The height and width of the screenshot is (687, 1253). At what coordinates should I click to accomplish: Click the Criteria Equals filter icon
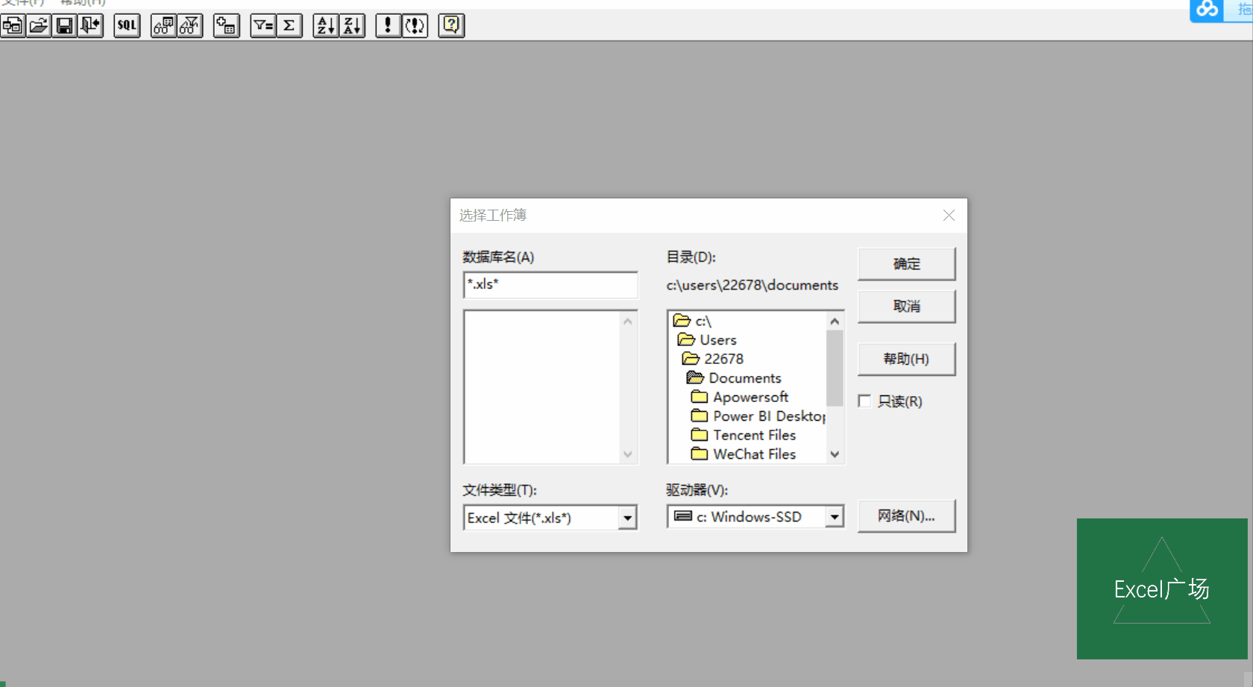pyautogui.click(x=263, y=26)
